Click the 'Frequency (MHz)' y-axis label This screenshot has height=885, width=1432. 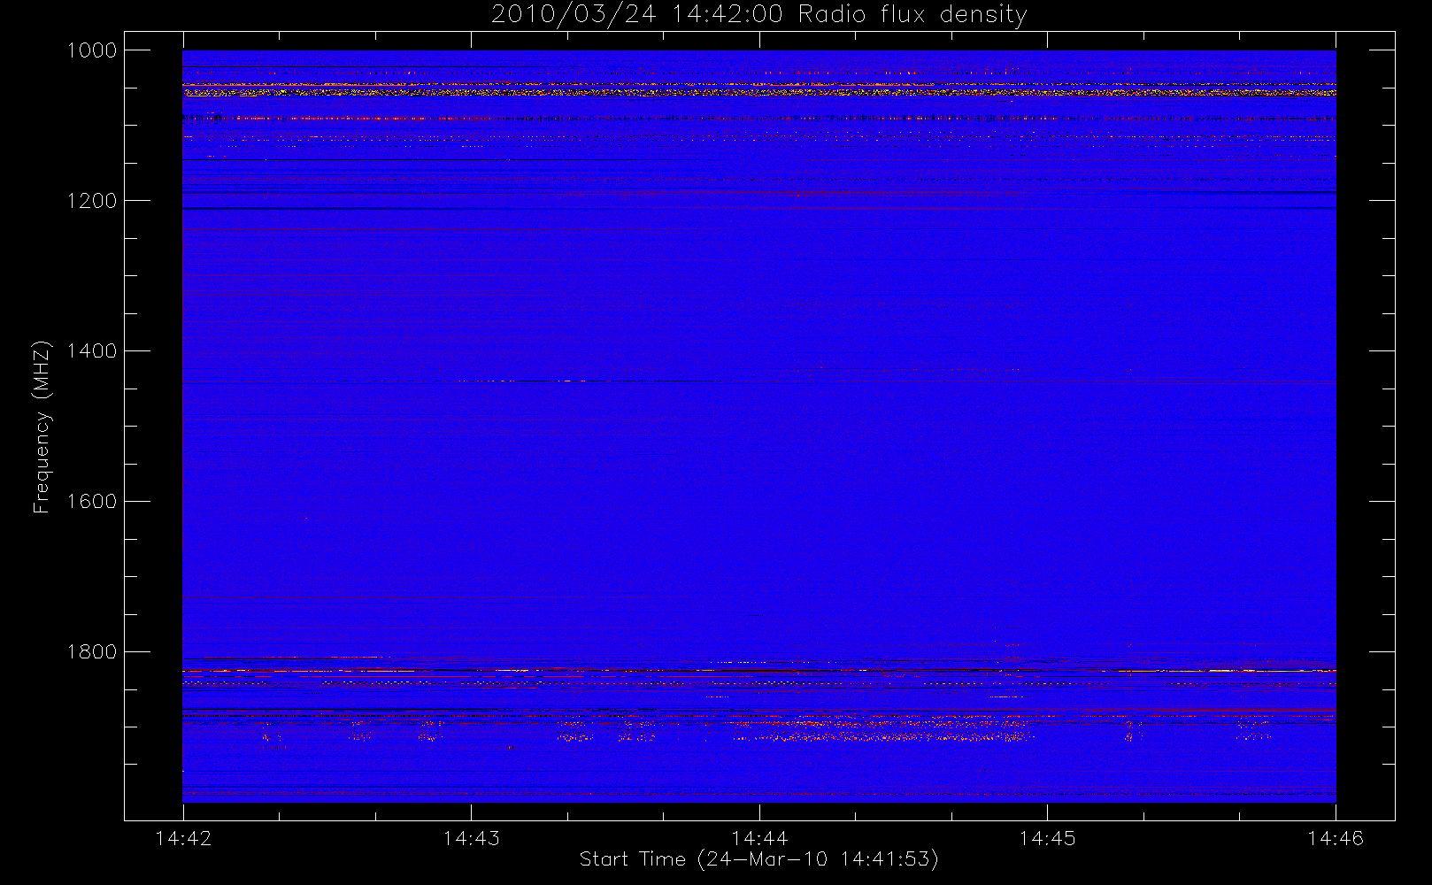click(41, 427)
